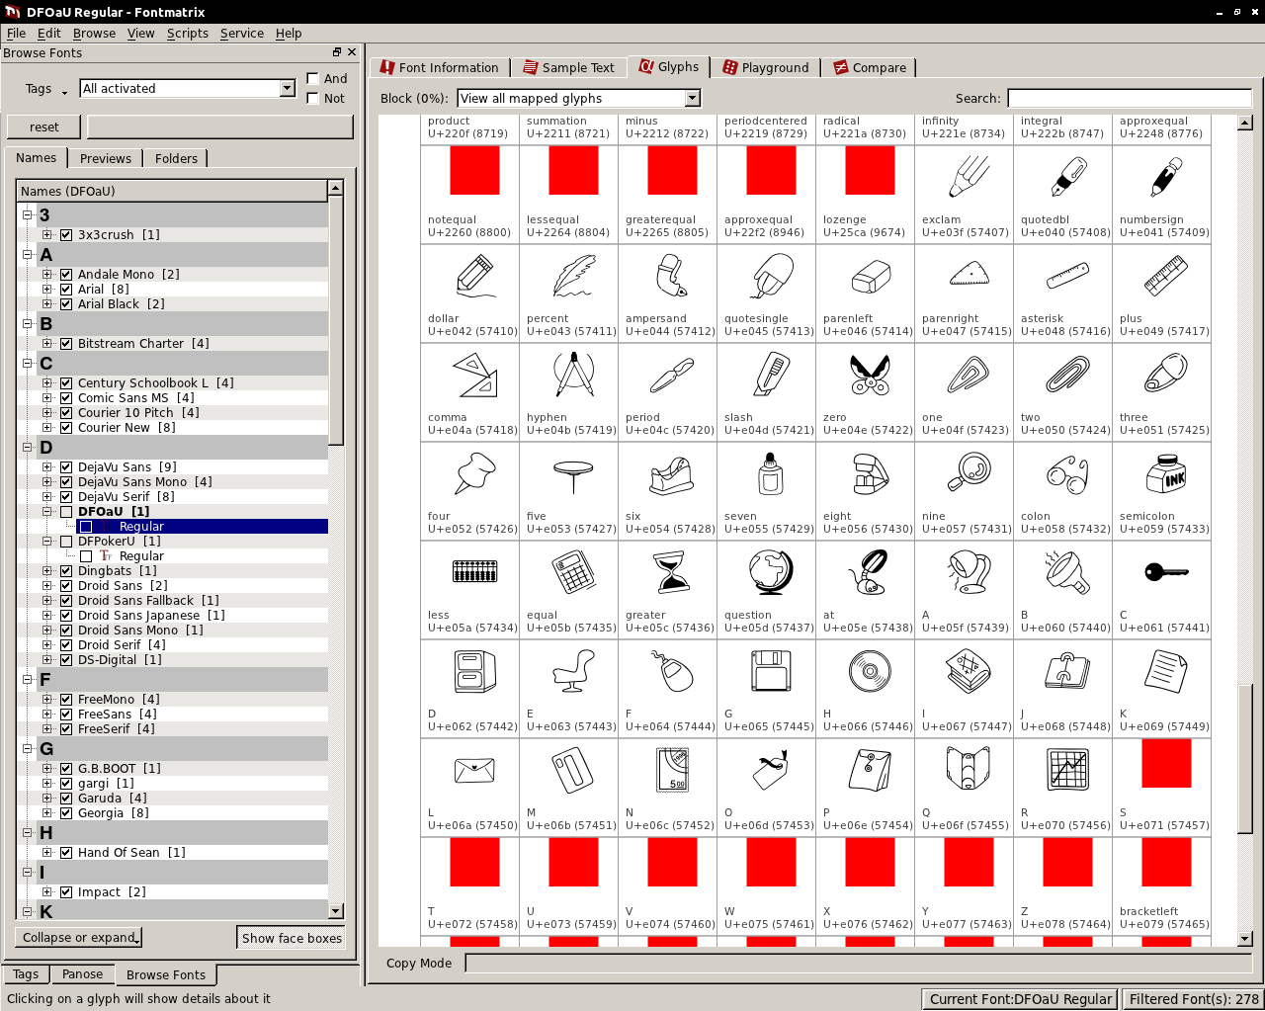Screen dimensions: 1265x1011
Task: Select the floppy disk glyph labeled G
Action: click(771, 671)
